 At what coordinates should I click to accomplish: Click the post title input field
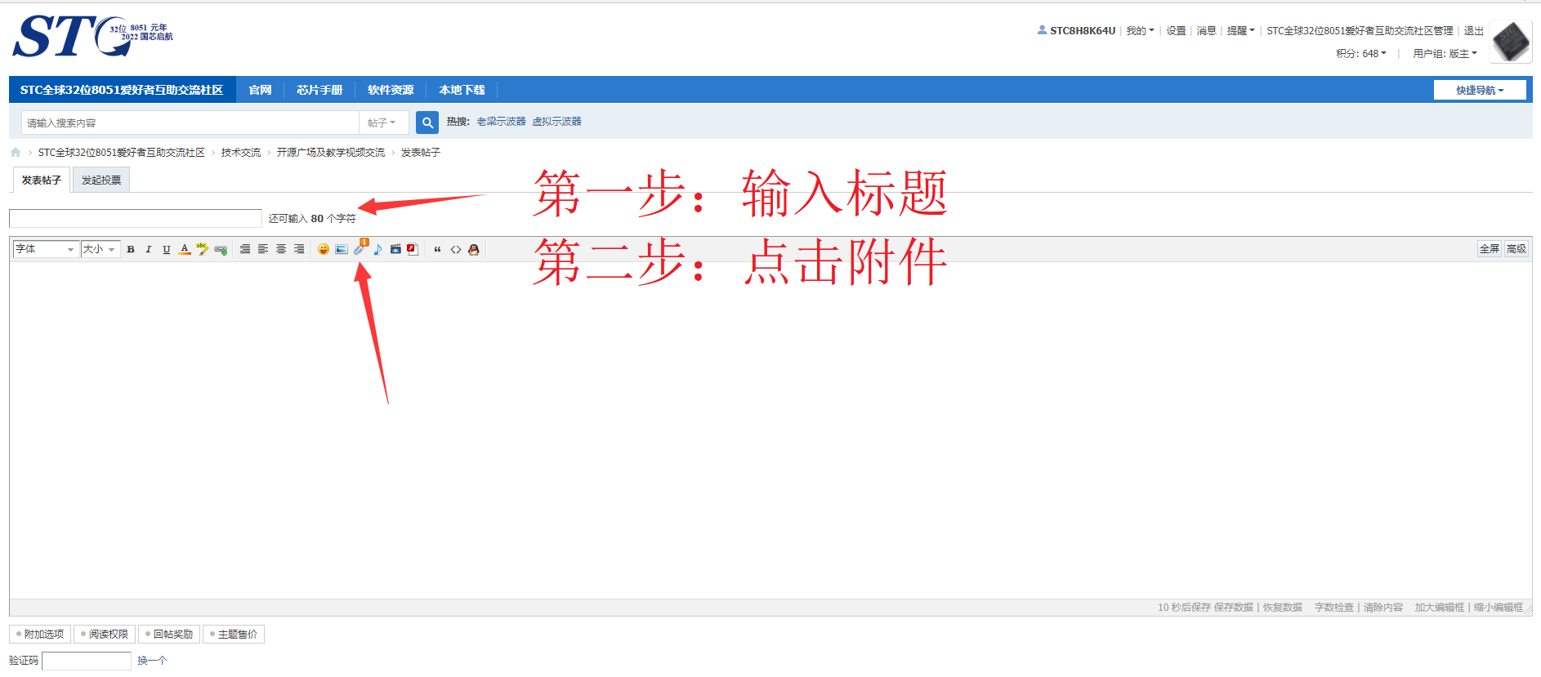click(136, 218)
